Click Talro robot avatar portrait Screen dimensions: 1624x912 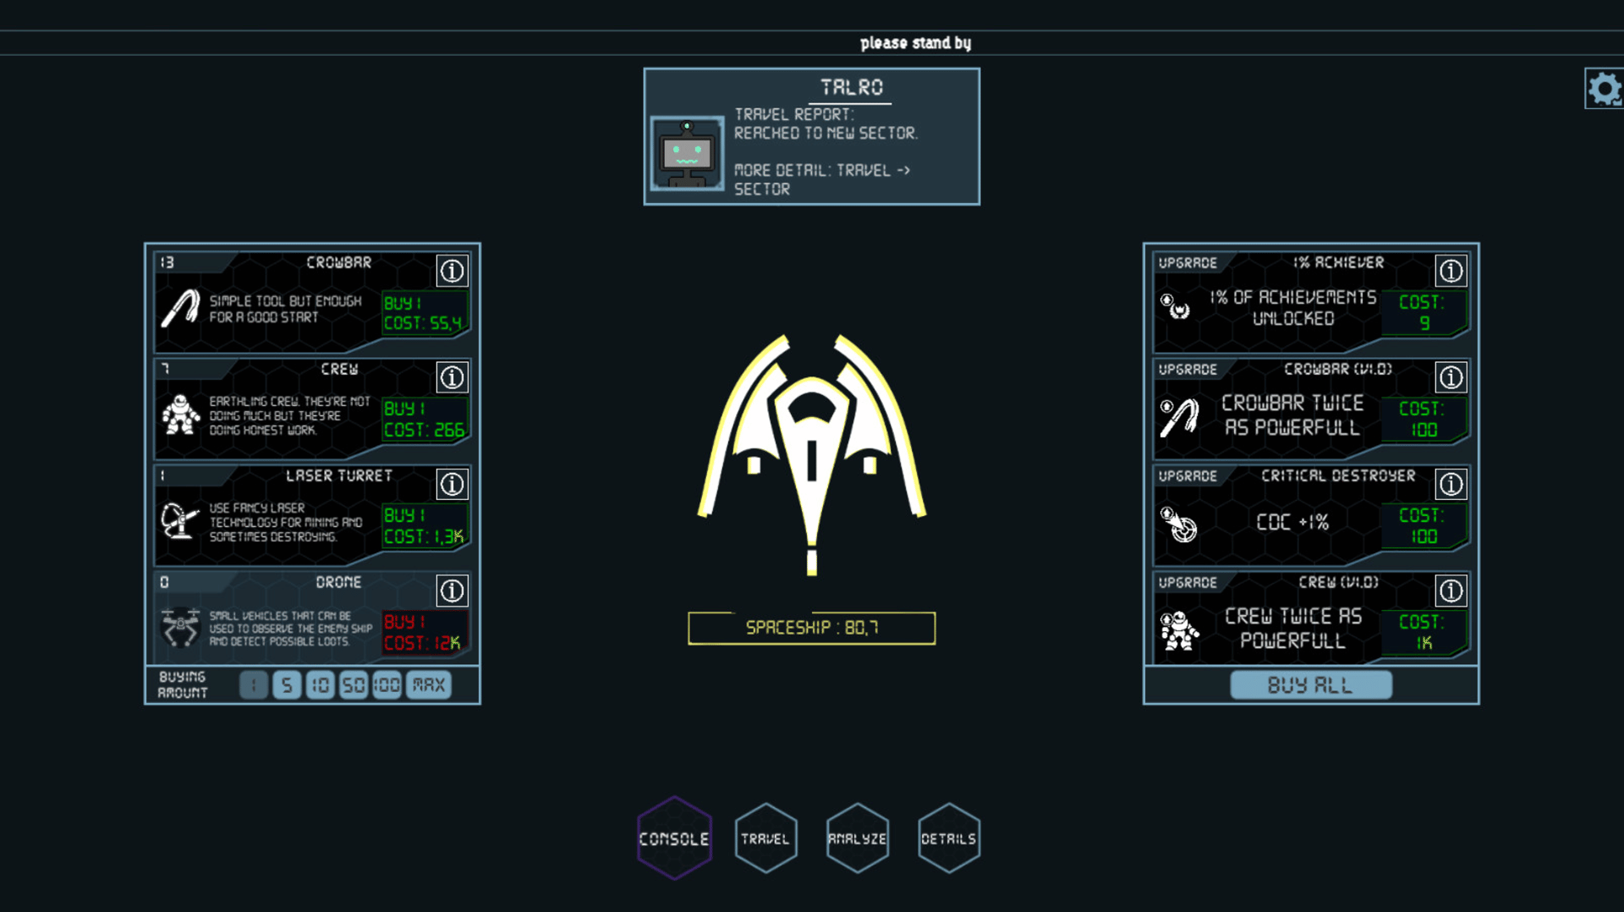coord(687,153)
